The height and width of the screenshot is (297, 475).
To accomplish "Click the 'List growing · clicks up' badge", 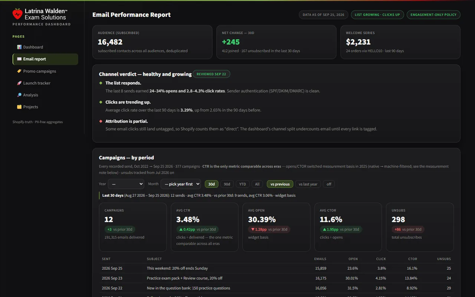I will (x=377, y=15).
